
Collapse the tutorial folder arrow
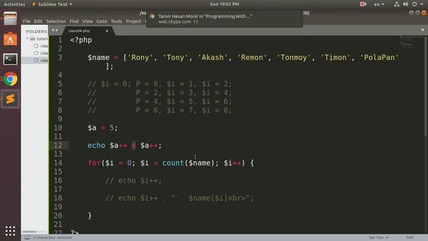[x=27, y=39]
